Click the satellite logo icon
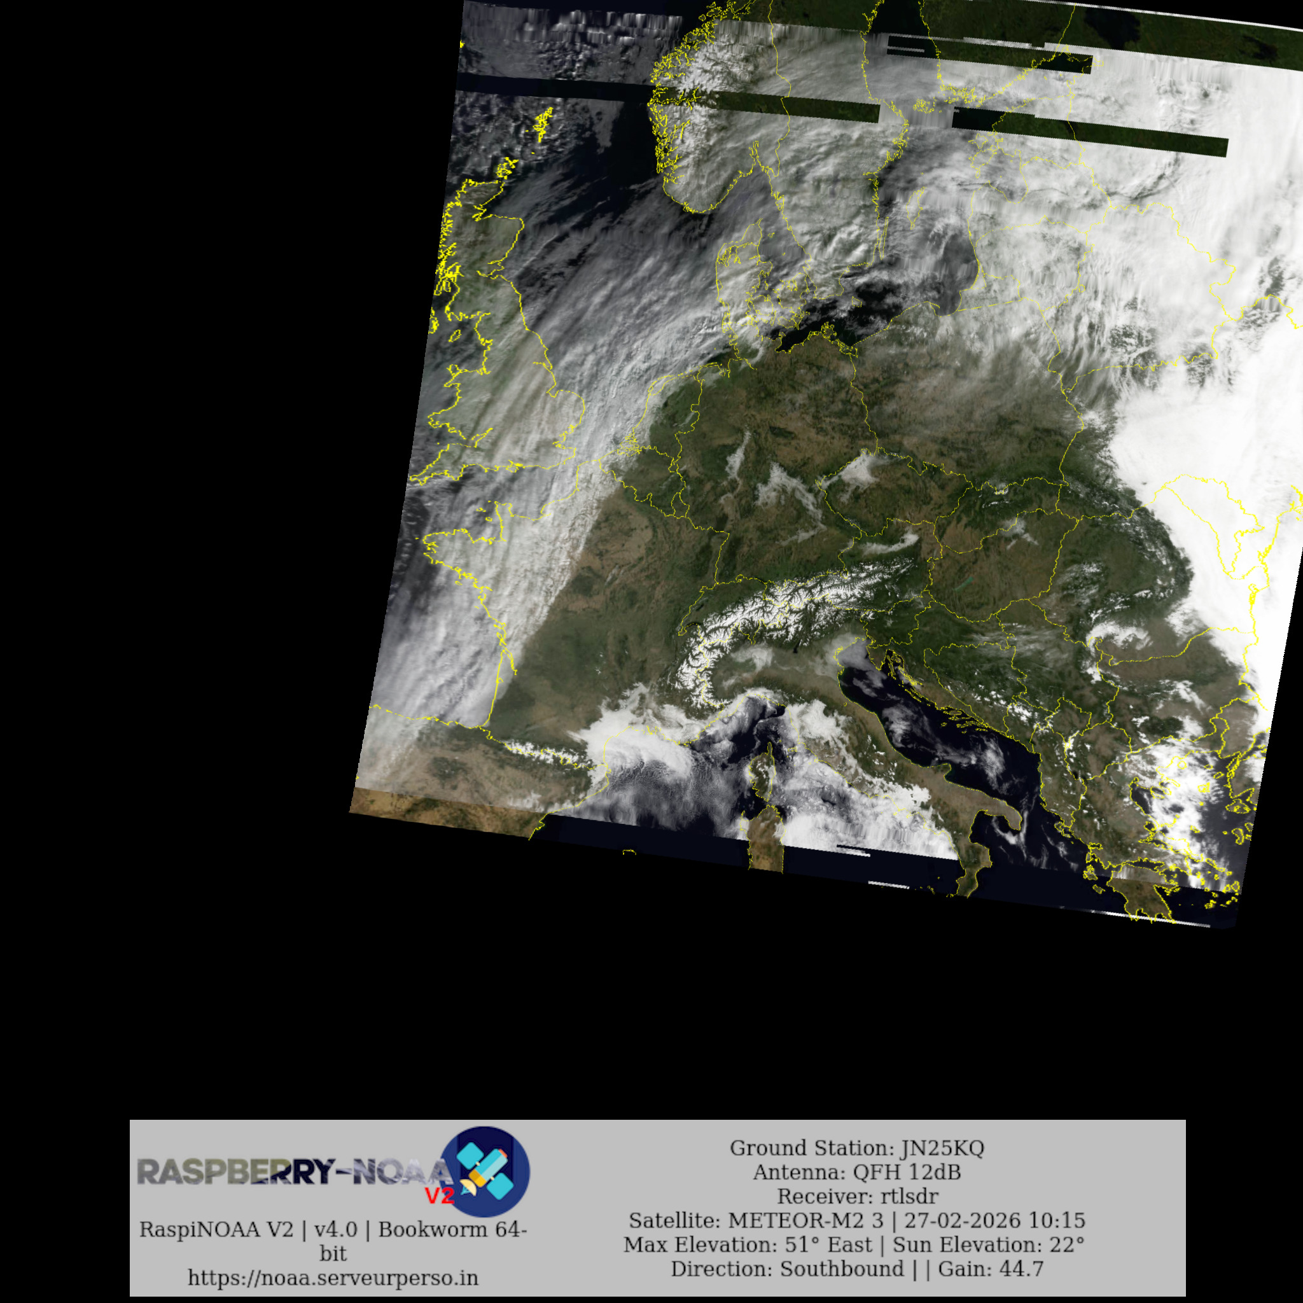 point(485,1171)
